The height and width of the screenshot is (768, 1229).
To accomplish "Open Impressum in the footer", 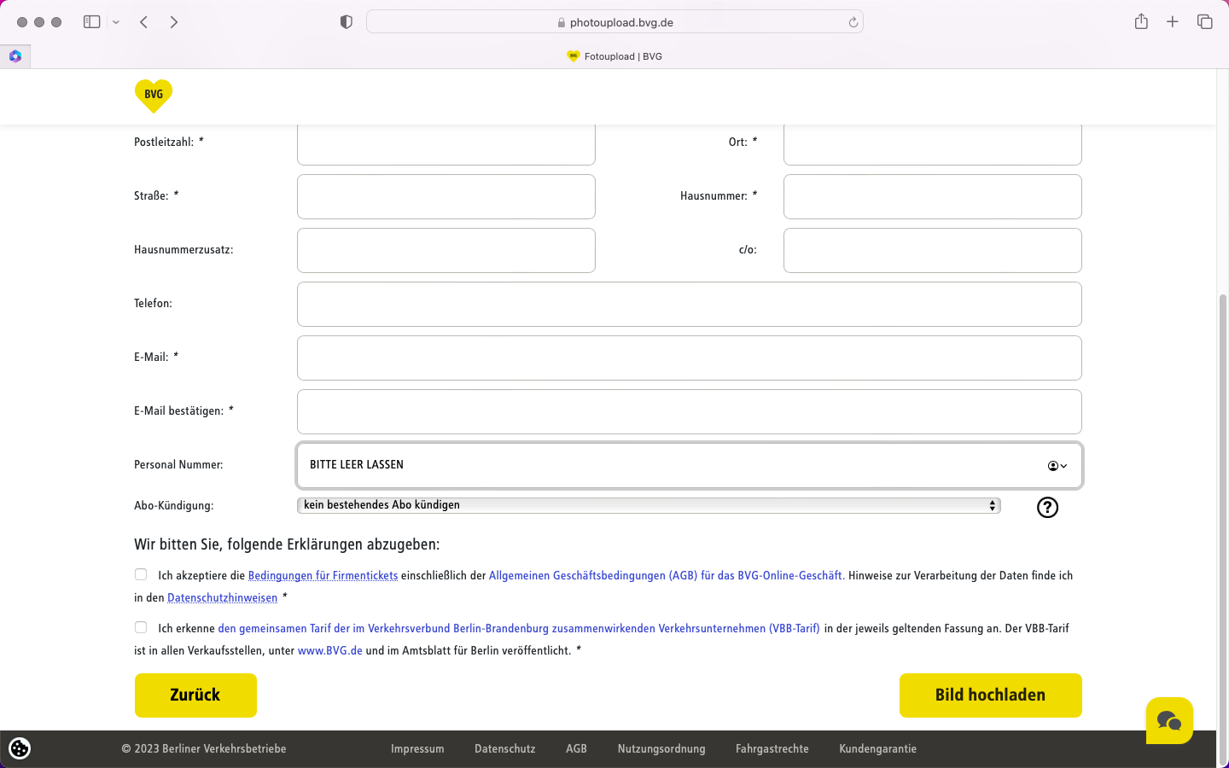I will tap(417, 749).
